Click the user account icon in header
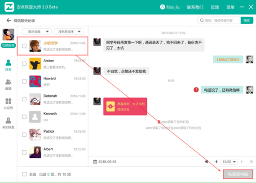The width and height of the screenshot is (256, 183). click(x=163, y=7)
